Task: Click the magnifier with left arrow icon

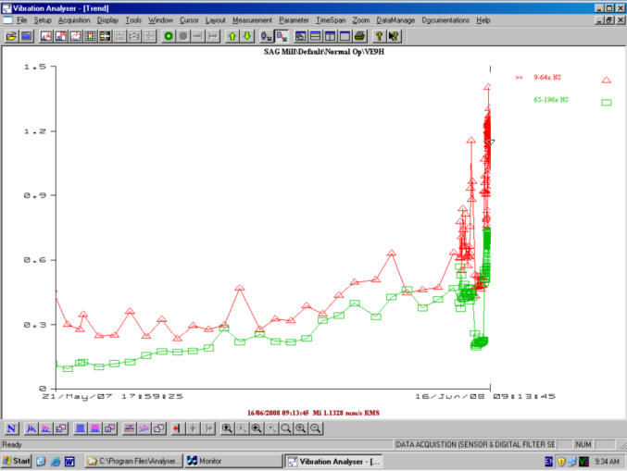Action: [x=257, y=428]
